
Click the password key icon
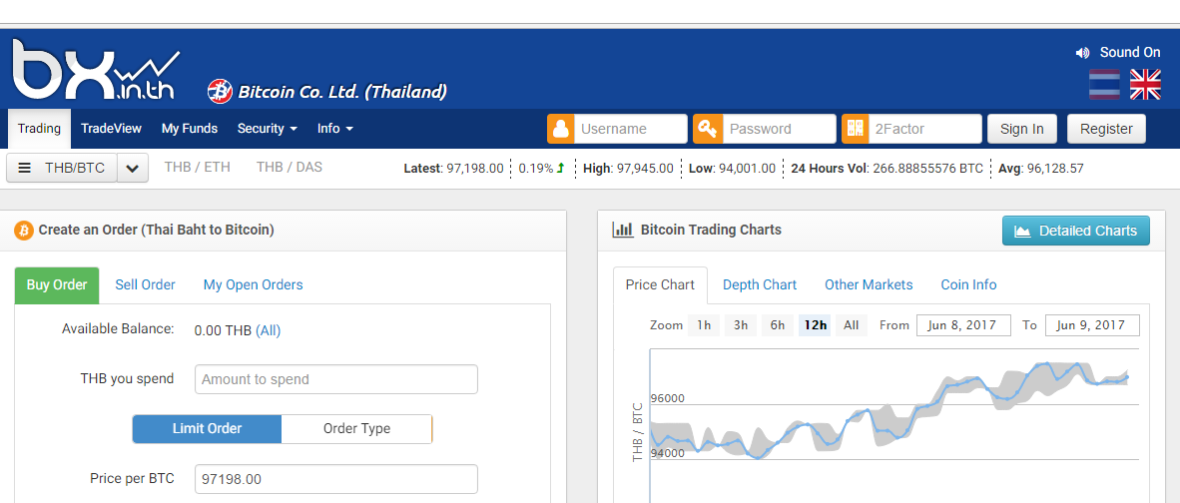click(x=708, y=129)
